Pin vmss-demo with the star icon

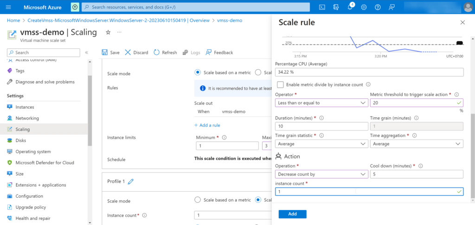(108, 32)
